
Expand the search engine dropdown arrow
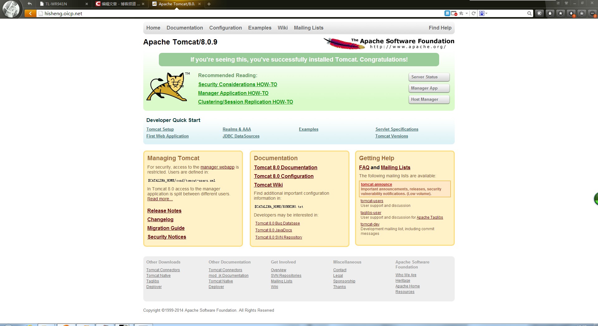click(486, 13)
